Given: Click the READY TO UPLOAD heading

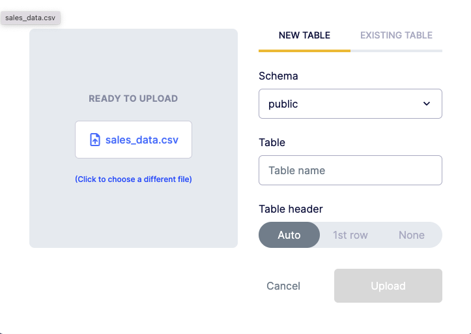Looking at the screenshot, I should click(x=134, y=99).
